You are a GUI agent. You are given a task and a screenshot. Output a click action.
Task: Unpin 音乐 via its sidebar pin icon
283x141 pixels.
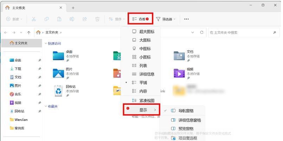click(x=40, y=94)
